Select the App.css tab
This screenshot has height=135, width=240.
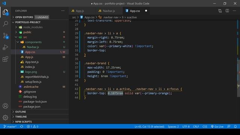tap(135, 11)
